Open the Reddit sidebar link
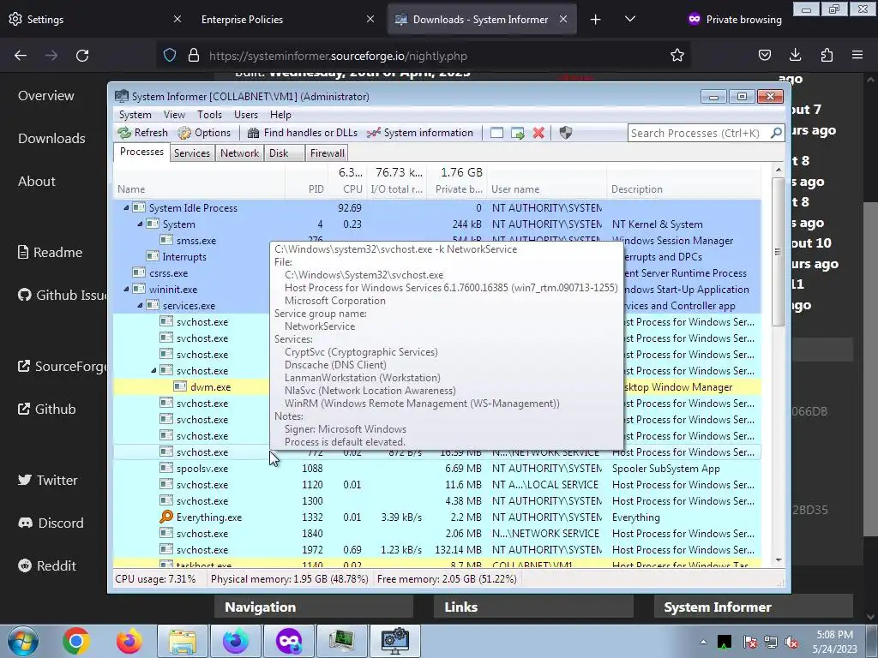 [x=46, y=565]
